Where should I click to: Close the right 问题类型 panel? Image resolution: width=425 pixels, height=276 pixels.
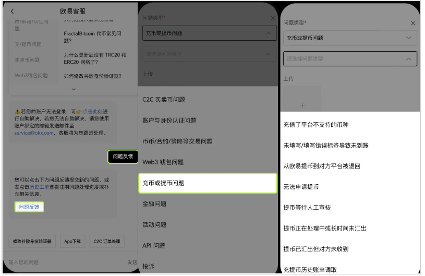click(413, 23)
